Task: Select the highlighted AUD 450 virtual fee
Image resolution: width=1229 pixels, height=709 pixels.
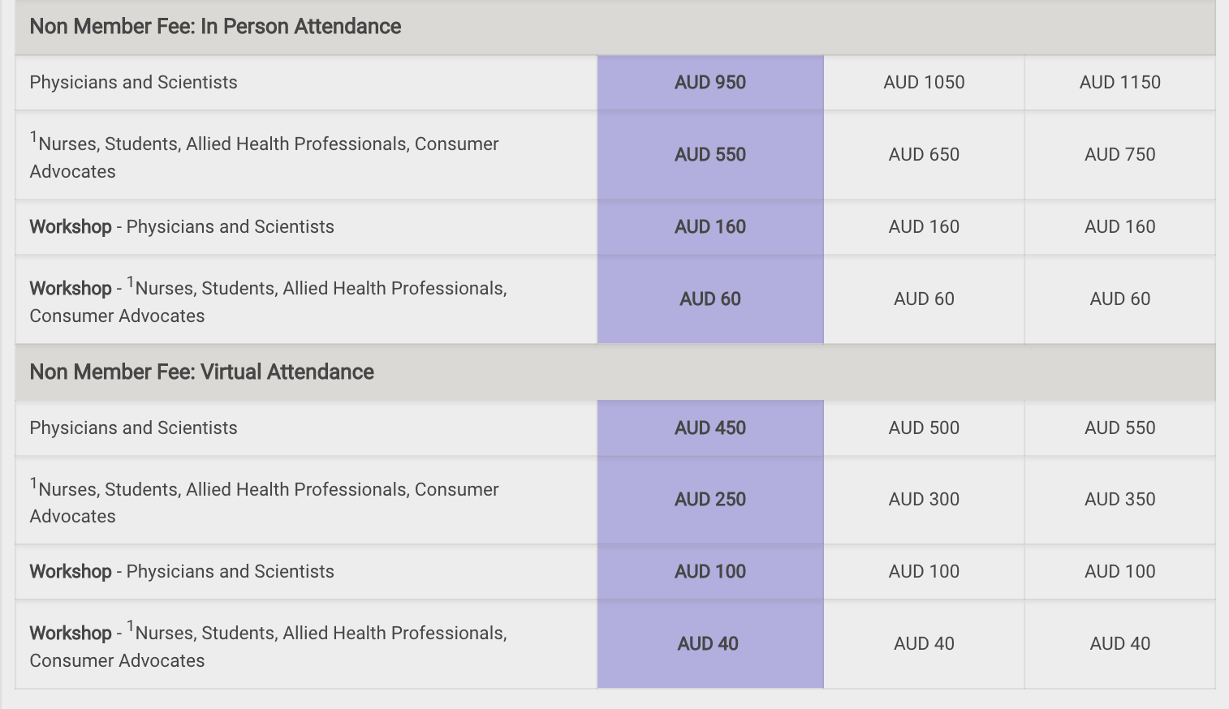Action: (x=710, y=428)
